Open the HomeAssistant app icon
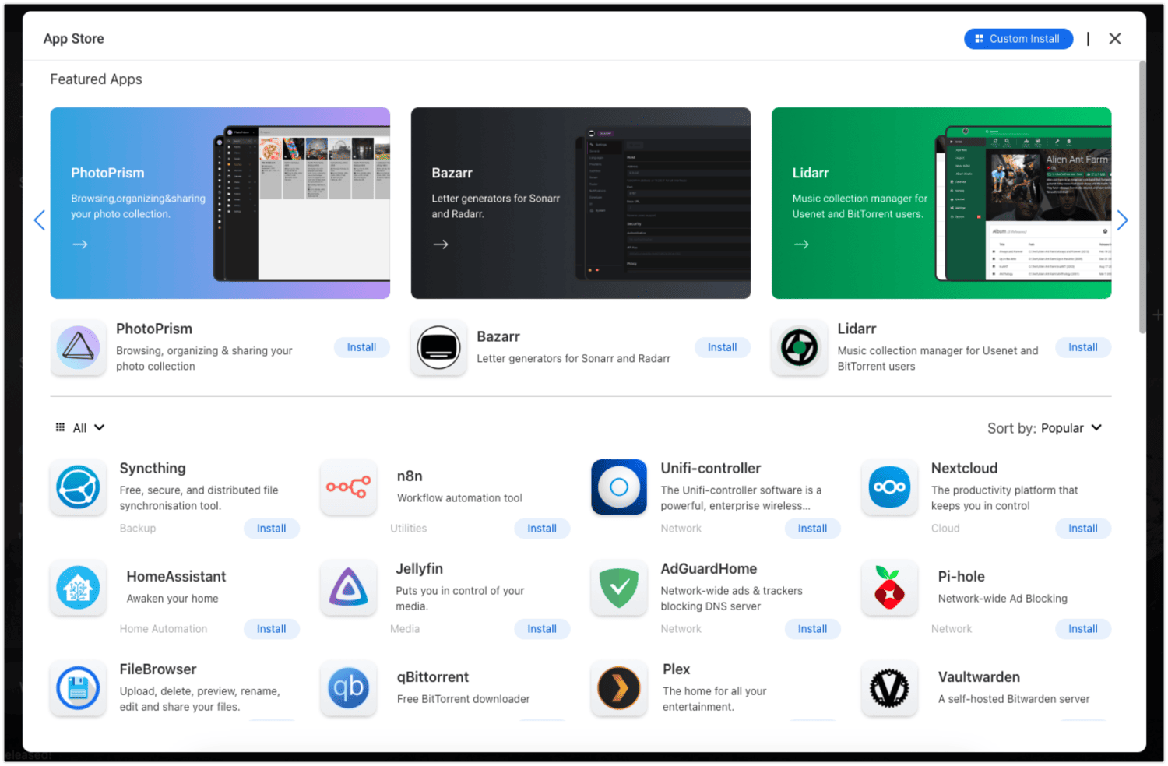This screenshot has height=766, width=1168. click(x=78, y=588)
